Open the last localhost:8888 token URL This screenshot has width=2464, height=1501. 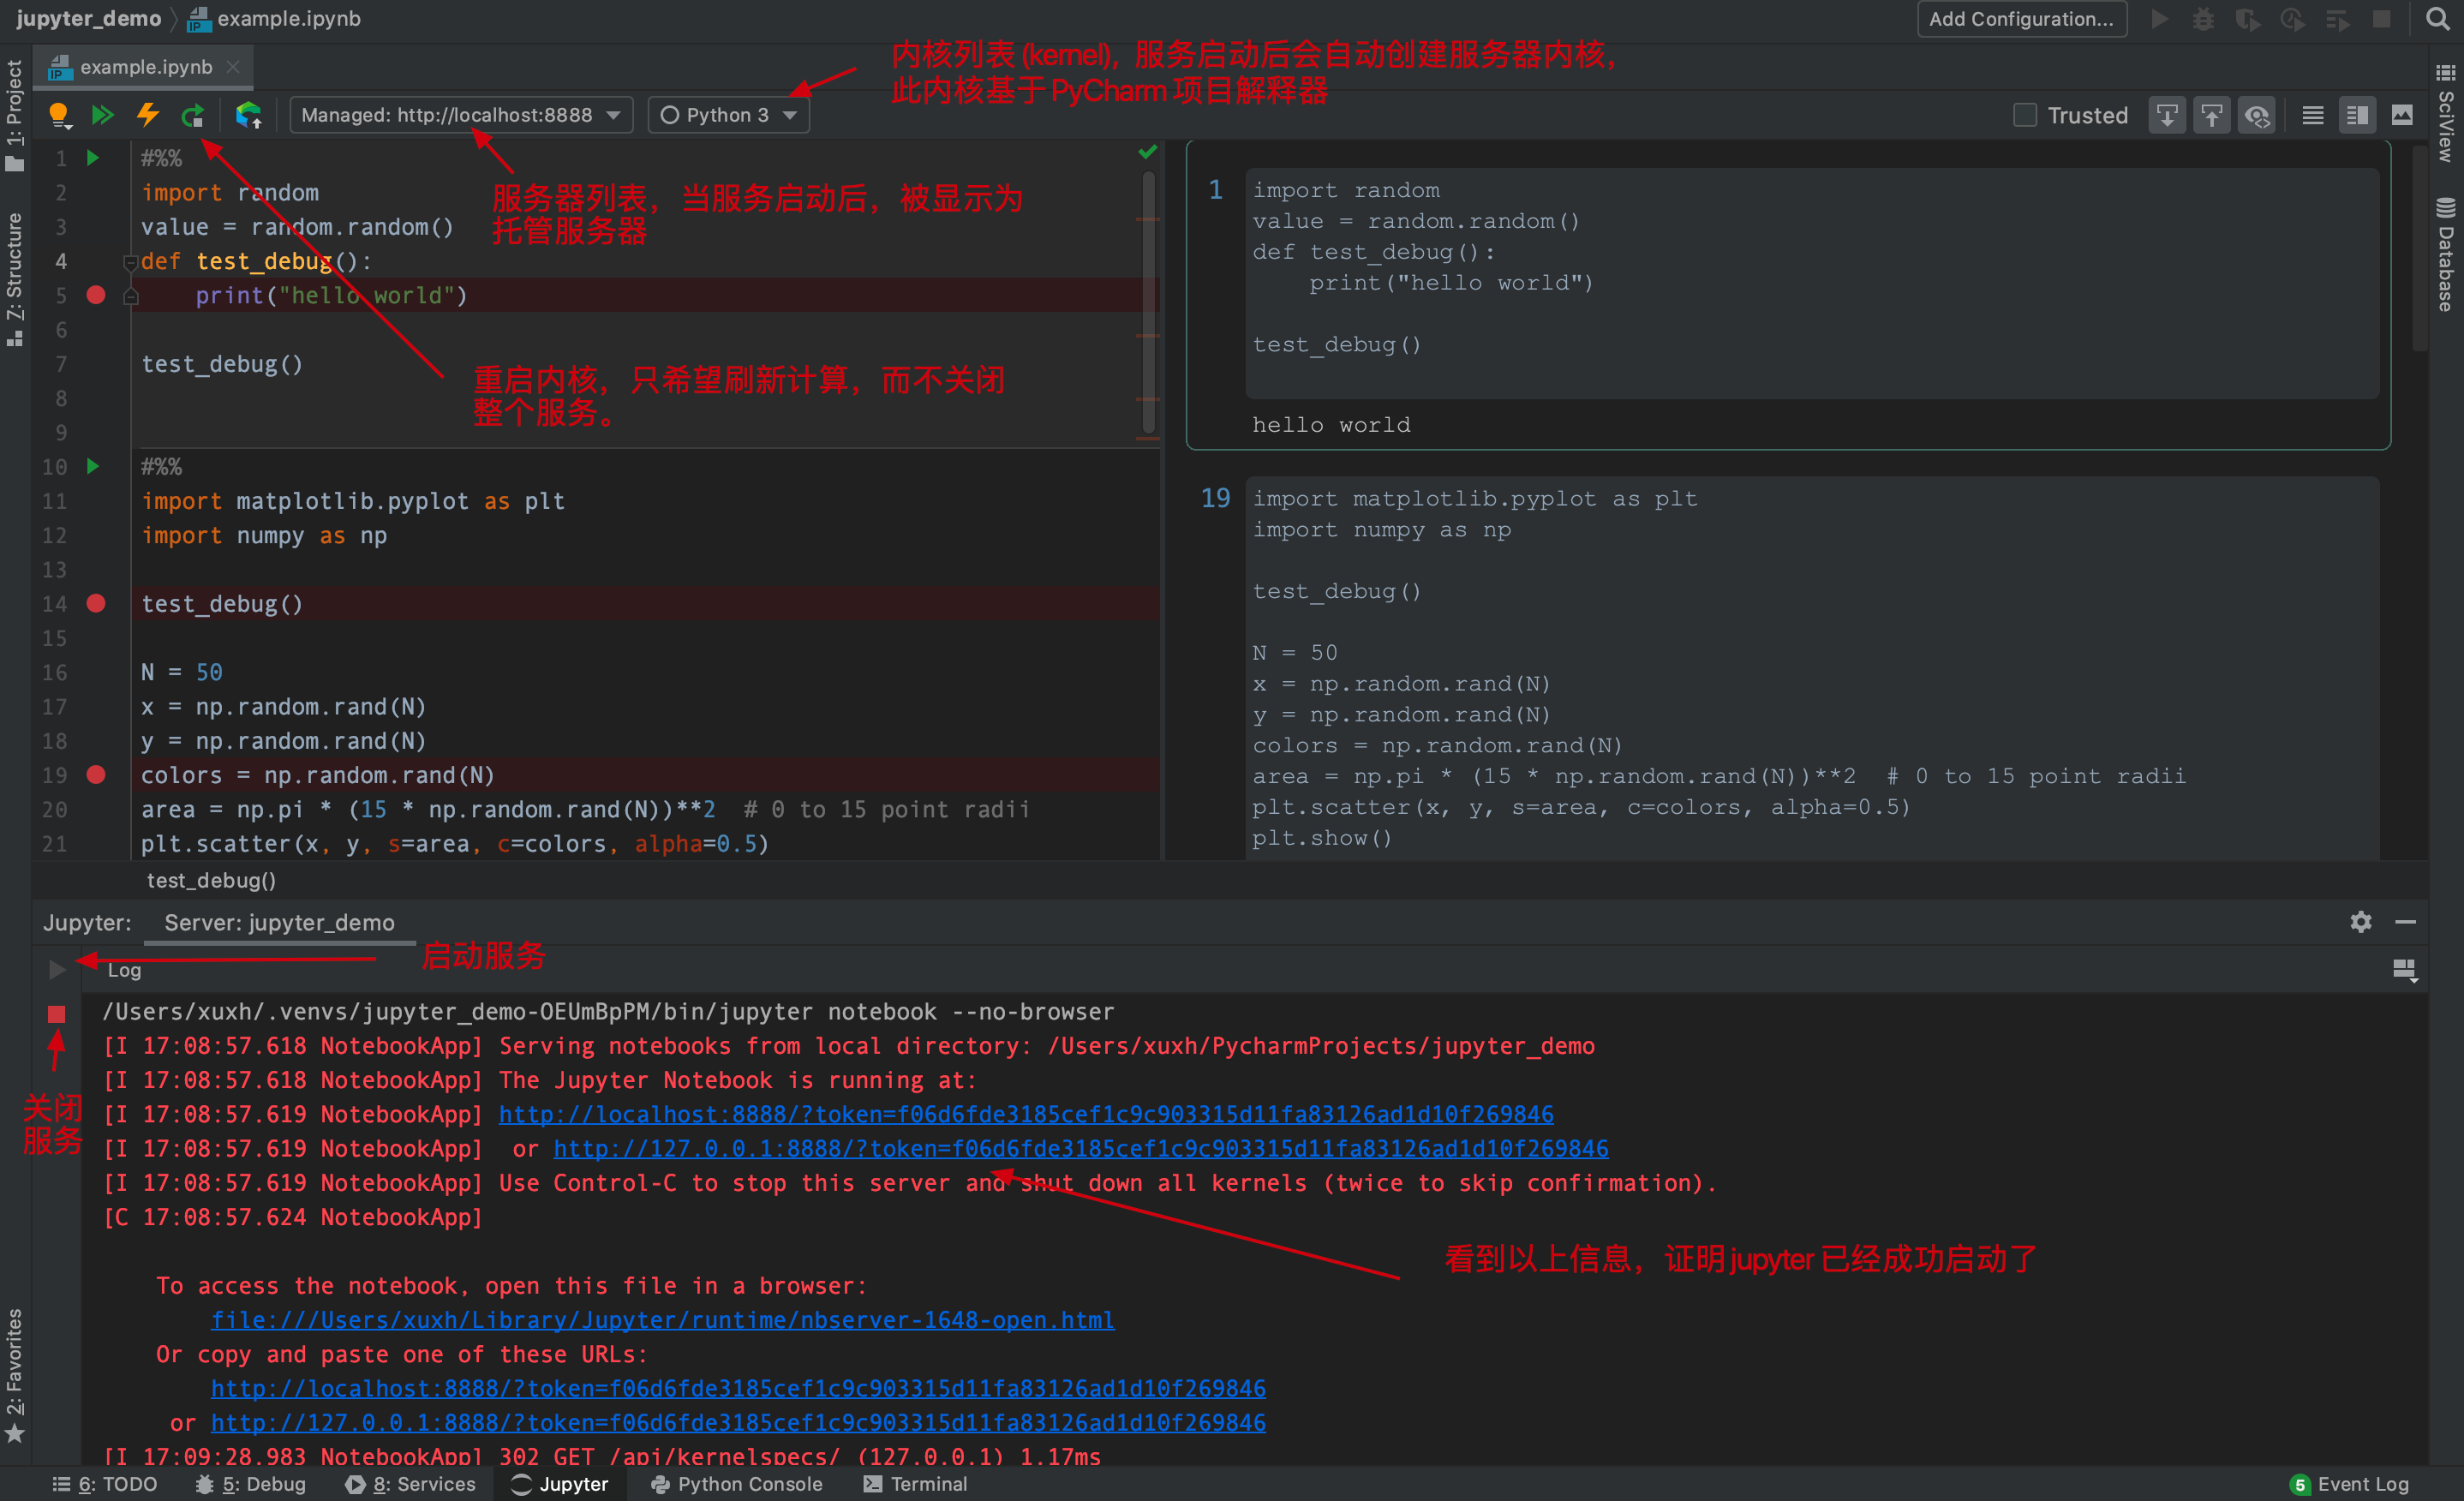[x=738, y=1388]
